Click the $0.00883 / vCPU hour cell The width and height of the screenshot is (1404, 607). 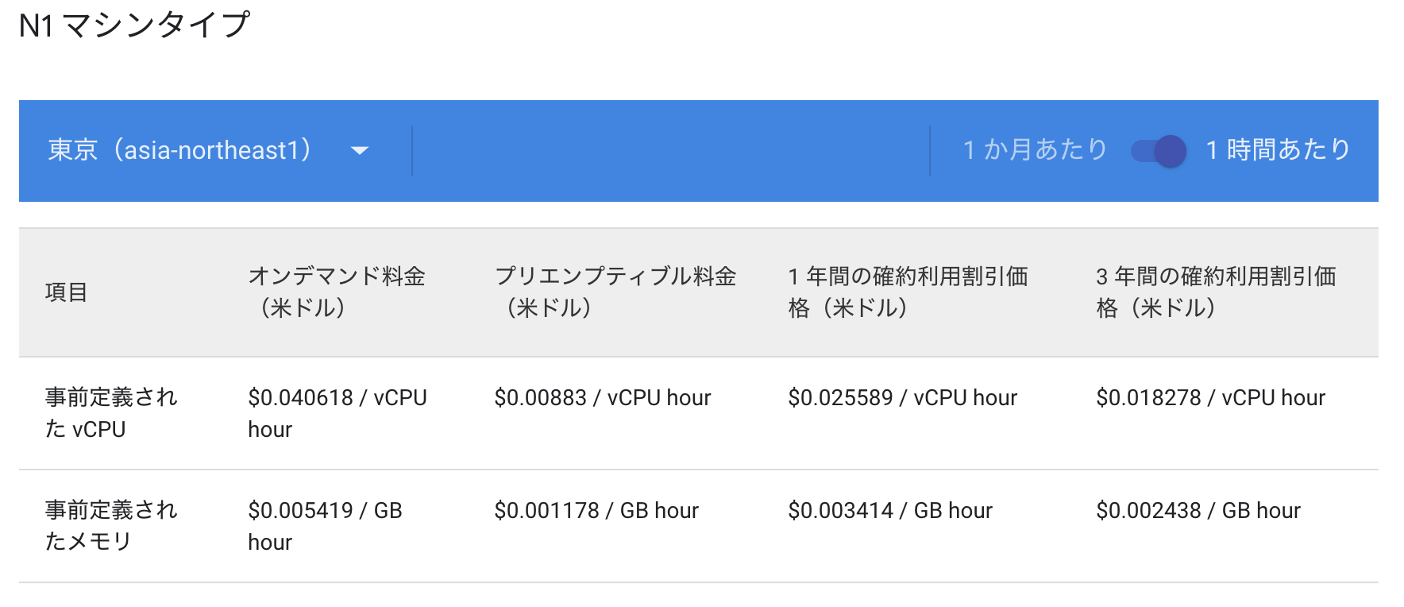tap(603, 397)
